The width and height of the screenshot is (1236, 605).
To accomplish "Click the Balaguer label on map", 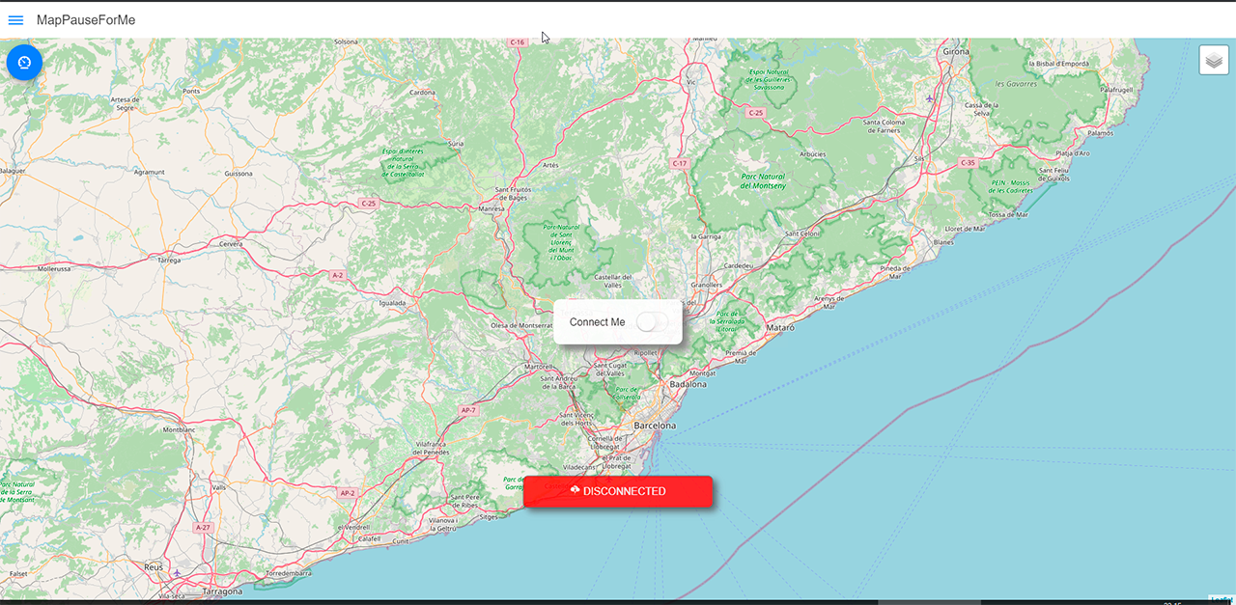I will click(x=13, y=170).
